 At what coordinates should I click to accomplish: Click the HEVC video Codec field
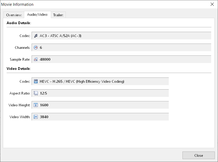tap(105, 81)
